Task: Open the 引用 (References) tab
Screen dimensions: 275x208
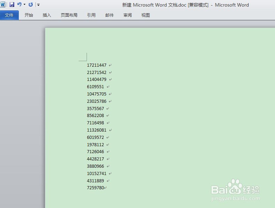Action: (91, 15)
